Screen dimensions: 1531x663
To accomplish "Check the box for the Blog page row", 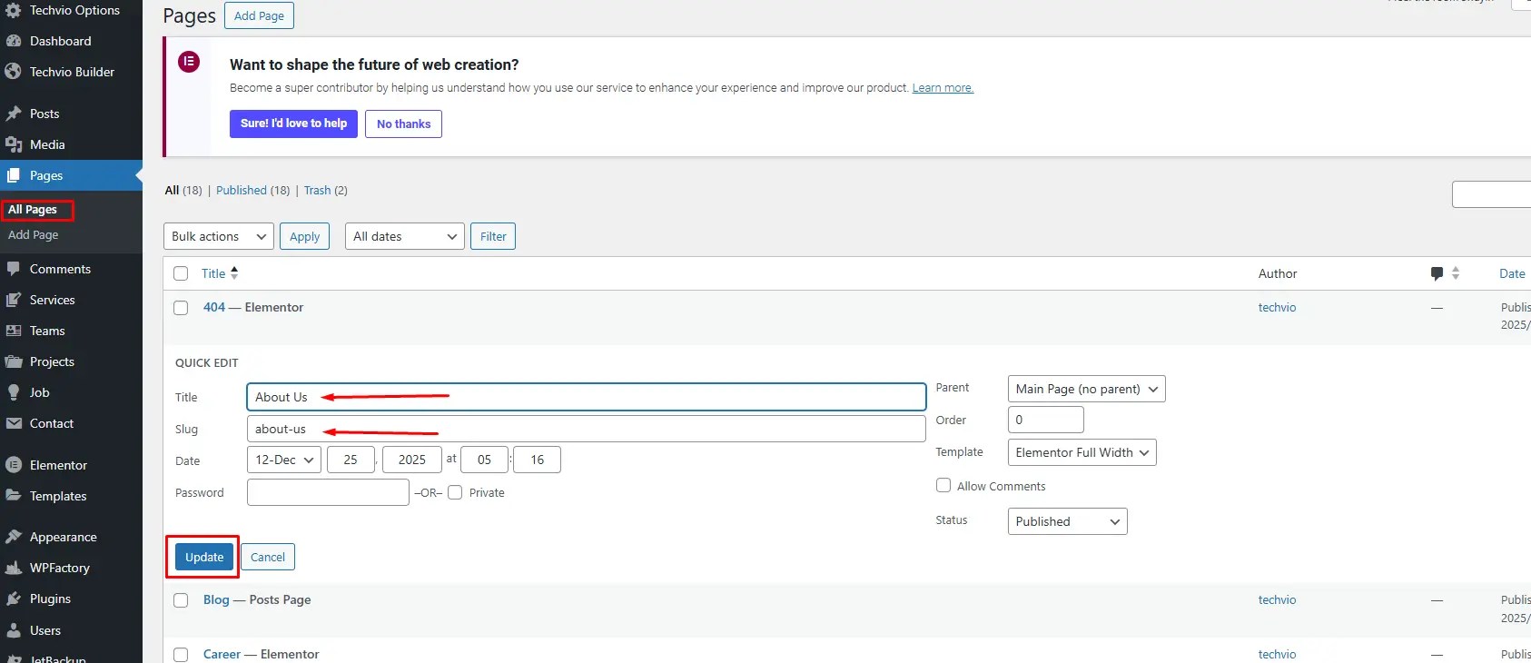I will pos(181,600).
